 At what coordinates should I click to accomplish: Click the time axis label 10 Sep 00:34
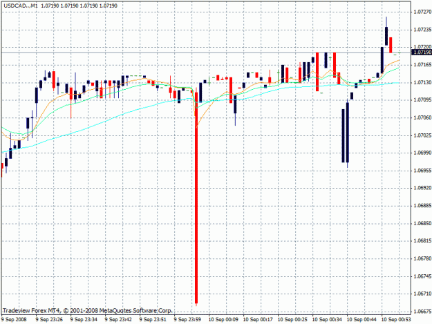pyautogui.click(x=327, y=319)
